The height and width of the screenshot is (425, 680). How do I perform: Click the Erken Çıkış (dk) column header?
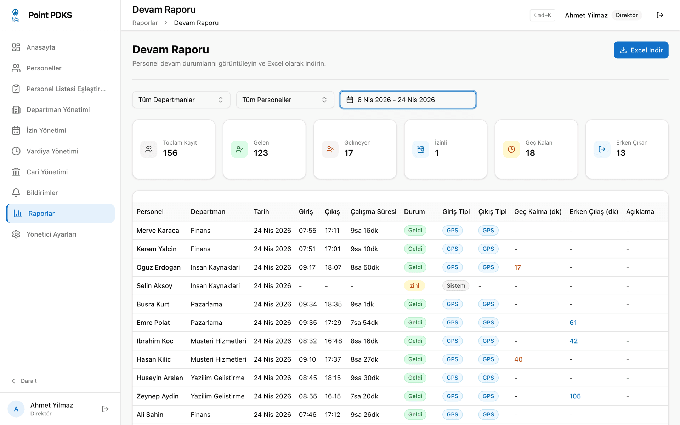[594, 212]
